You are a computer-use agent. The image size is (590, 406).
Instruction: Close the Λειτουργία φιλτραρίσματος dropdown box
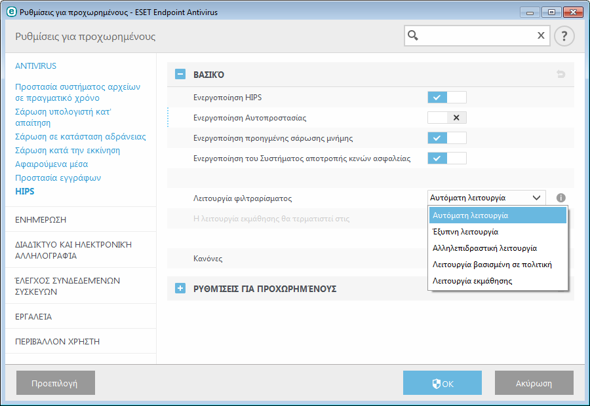pyautogui.click(x=486, y=198)
